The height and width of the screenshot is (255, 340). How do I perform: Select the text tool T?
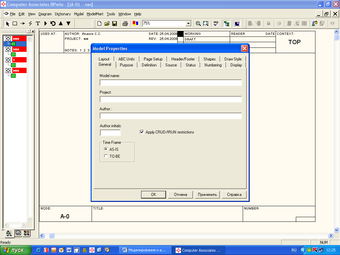coord(38,24)
